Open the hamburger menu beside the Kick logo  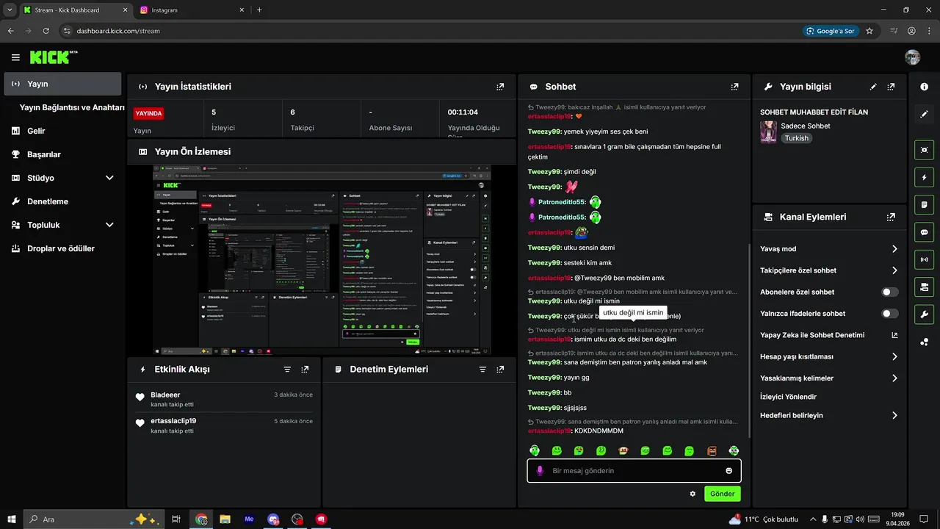click(x=15, y=57)
